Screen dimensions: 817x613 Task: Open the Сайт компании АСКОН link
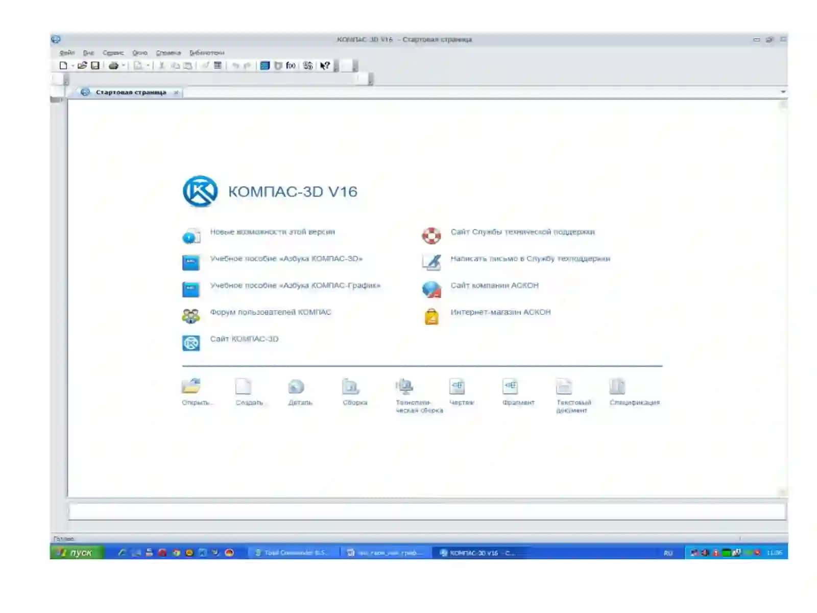click(494, 286)
